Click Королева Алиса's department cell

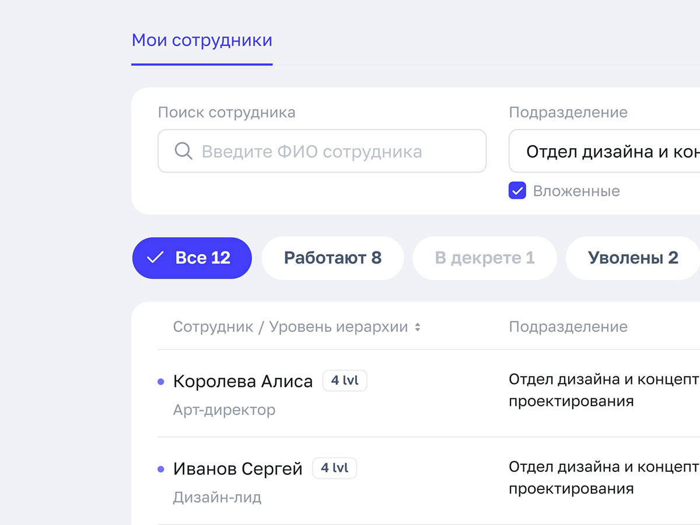(601, 391)
